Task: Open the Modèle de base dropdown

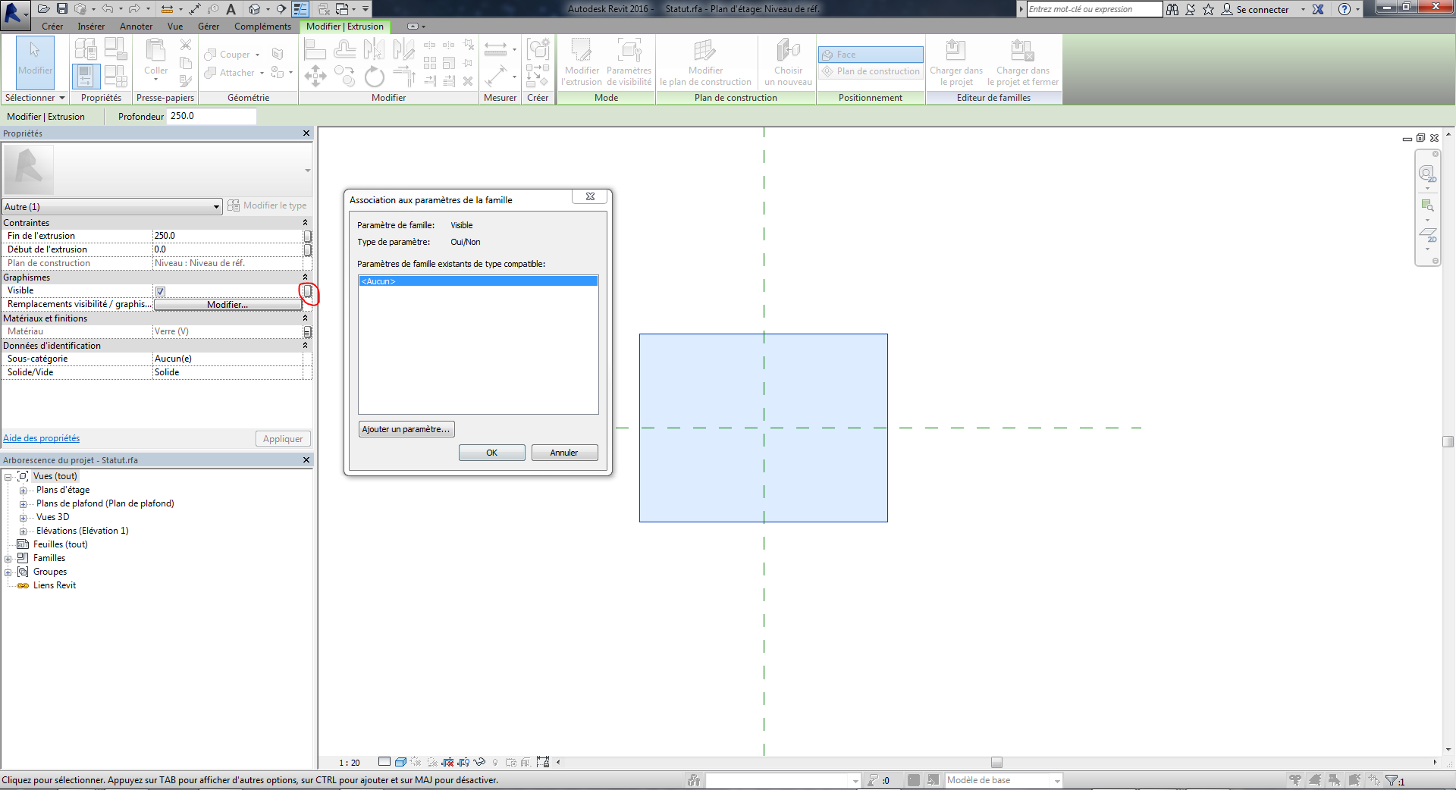Action: 1056,781
